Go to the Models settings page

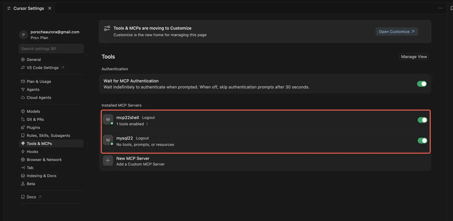(51, 111)
